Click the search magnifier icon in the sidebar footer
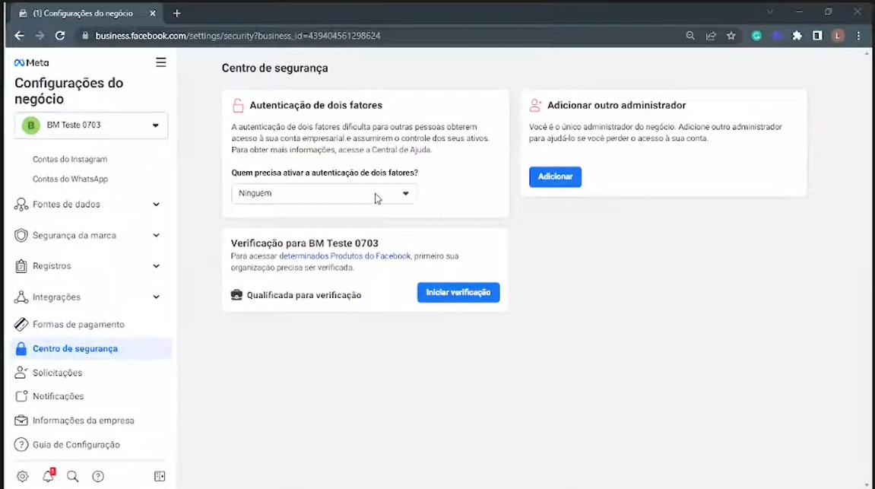The height and width of the screenshot is (489, 875). 72,476
